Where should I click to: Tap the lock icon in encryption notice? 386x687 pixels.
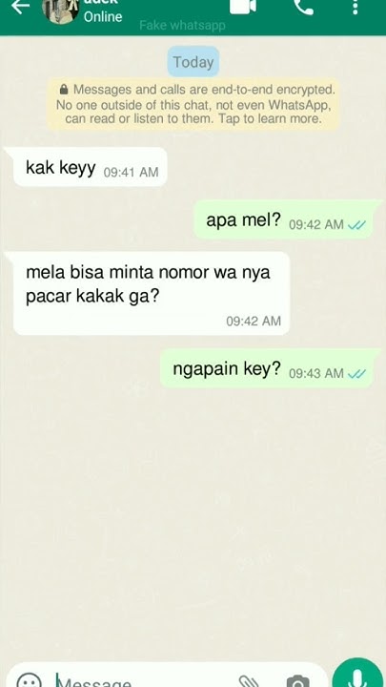coord(64,90)
